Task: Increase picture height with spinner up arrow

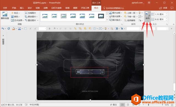Action: 166,13
